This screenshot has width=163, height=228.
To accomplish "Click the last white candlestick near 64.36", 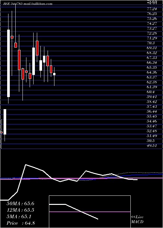I will 54,74.
